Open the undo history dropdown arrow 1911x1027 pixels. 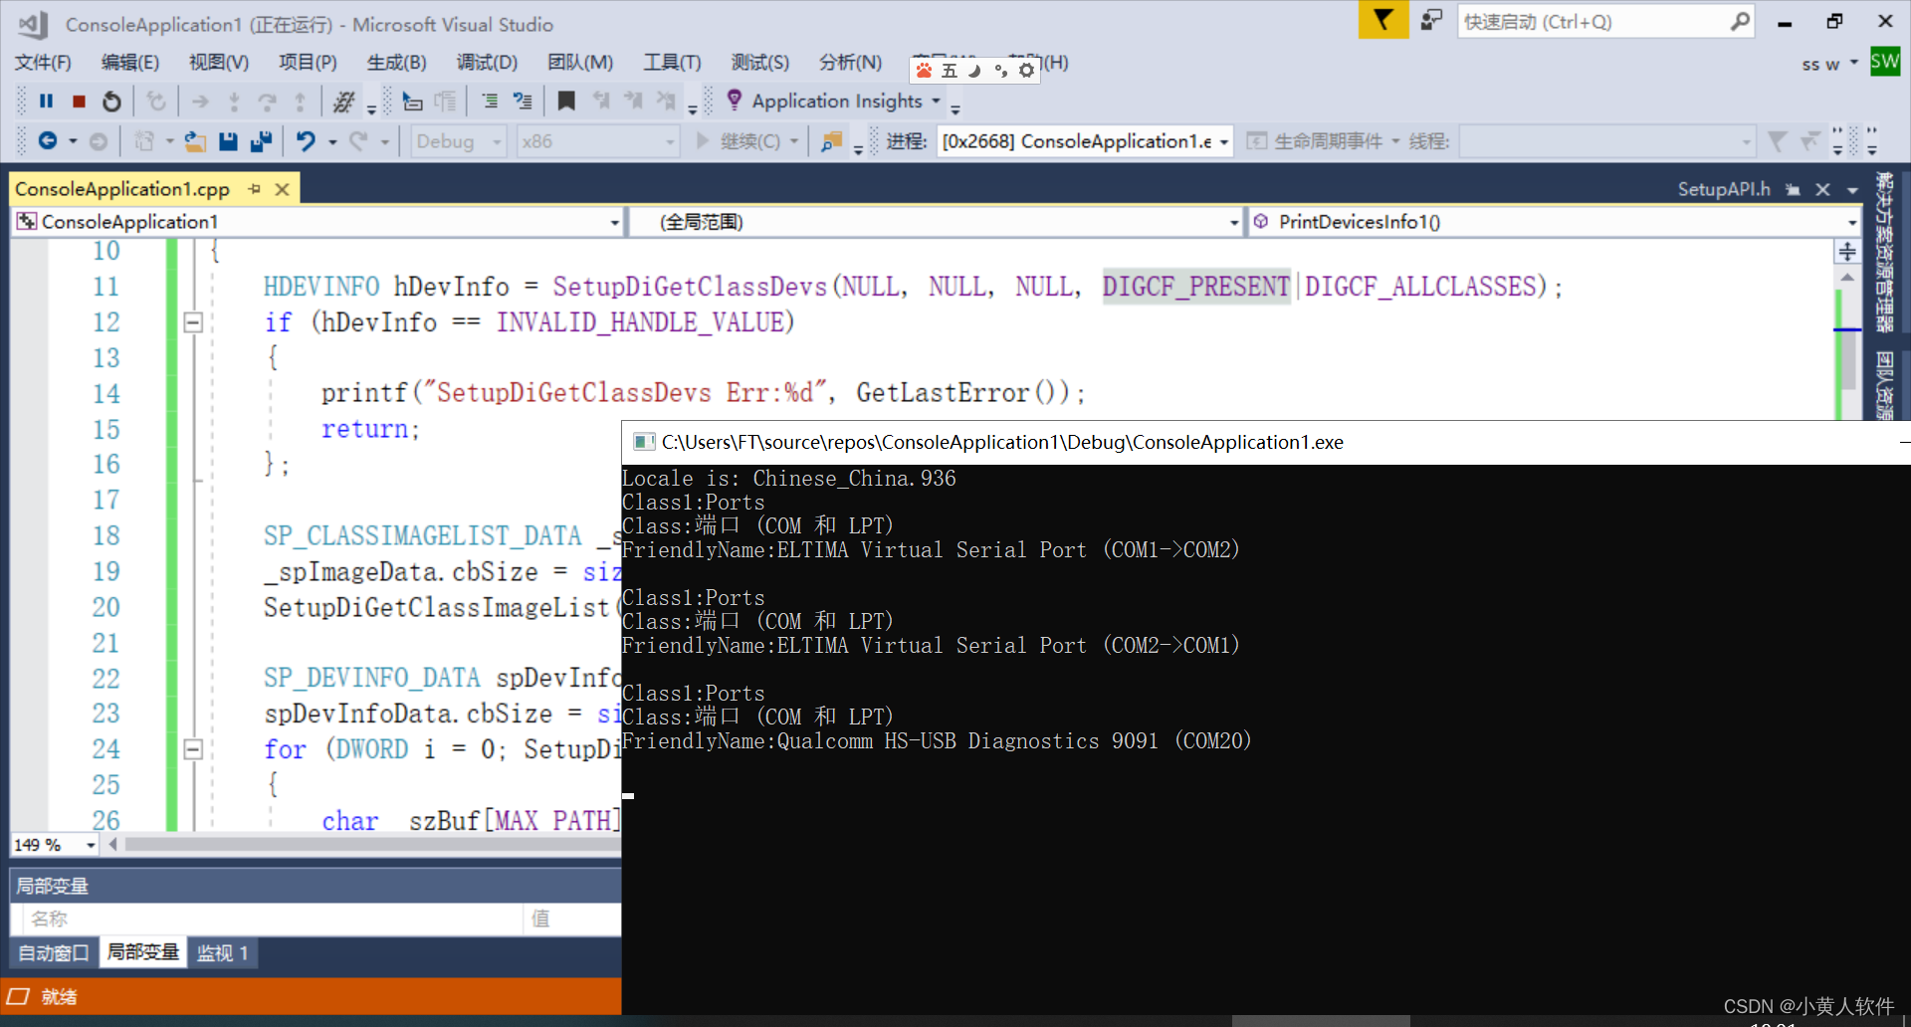click(332, 141)
